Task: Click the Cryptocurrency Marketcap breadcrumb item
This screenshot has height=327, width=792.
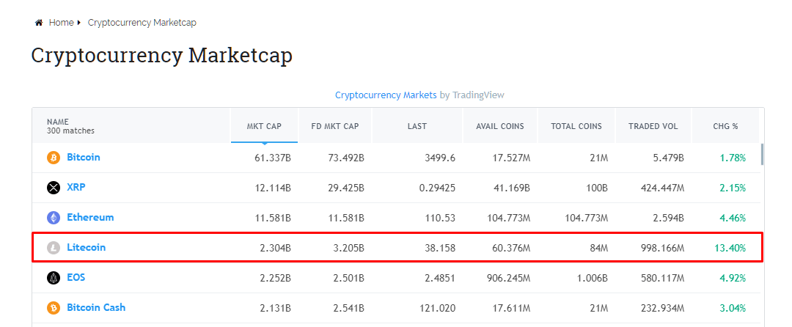Action: click(142, 23)
